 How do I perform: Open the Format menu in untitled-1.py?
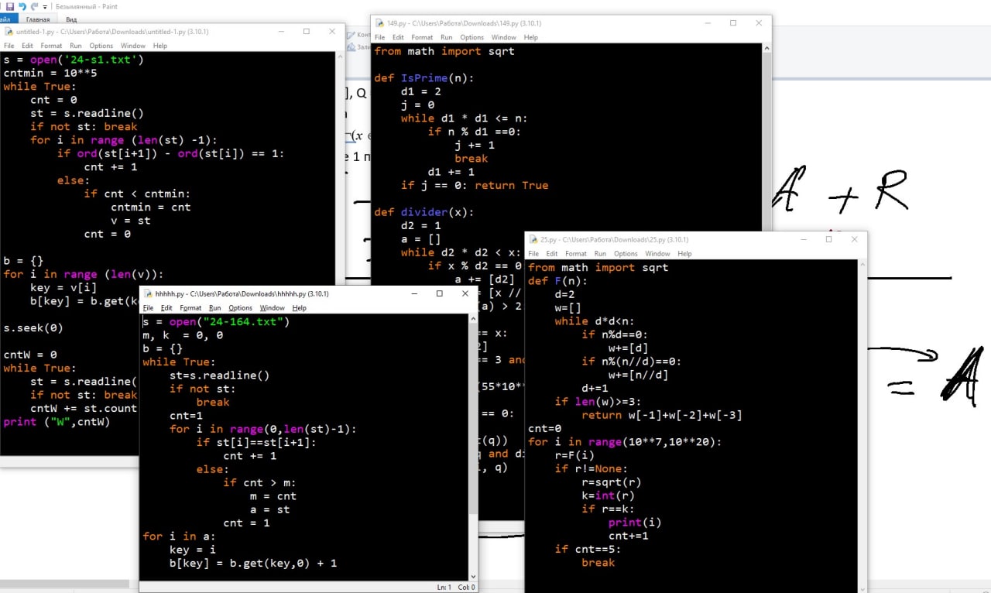pos(51,46)
